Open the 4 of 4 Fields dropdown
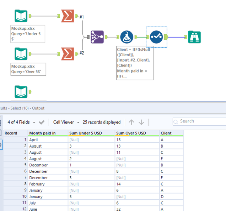This screenshot has height=211, width=226. tap(21, 122)
